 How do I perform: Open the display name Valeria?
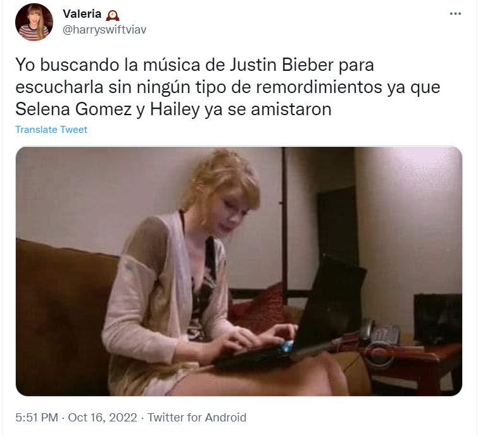click(x=82, y=14)
